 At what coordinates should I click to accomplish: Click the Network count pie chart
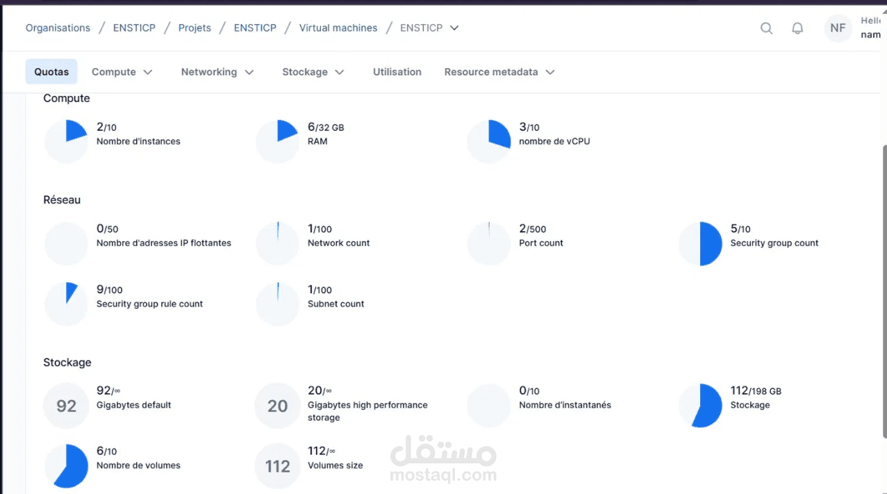278,244
